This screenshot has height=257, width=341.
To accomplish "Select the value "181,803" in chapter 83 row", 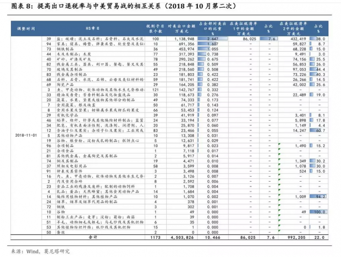I will point(186,74).
